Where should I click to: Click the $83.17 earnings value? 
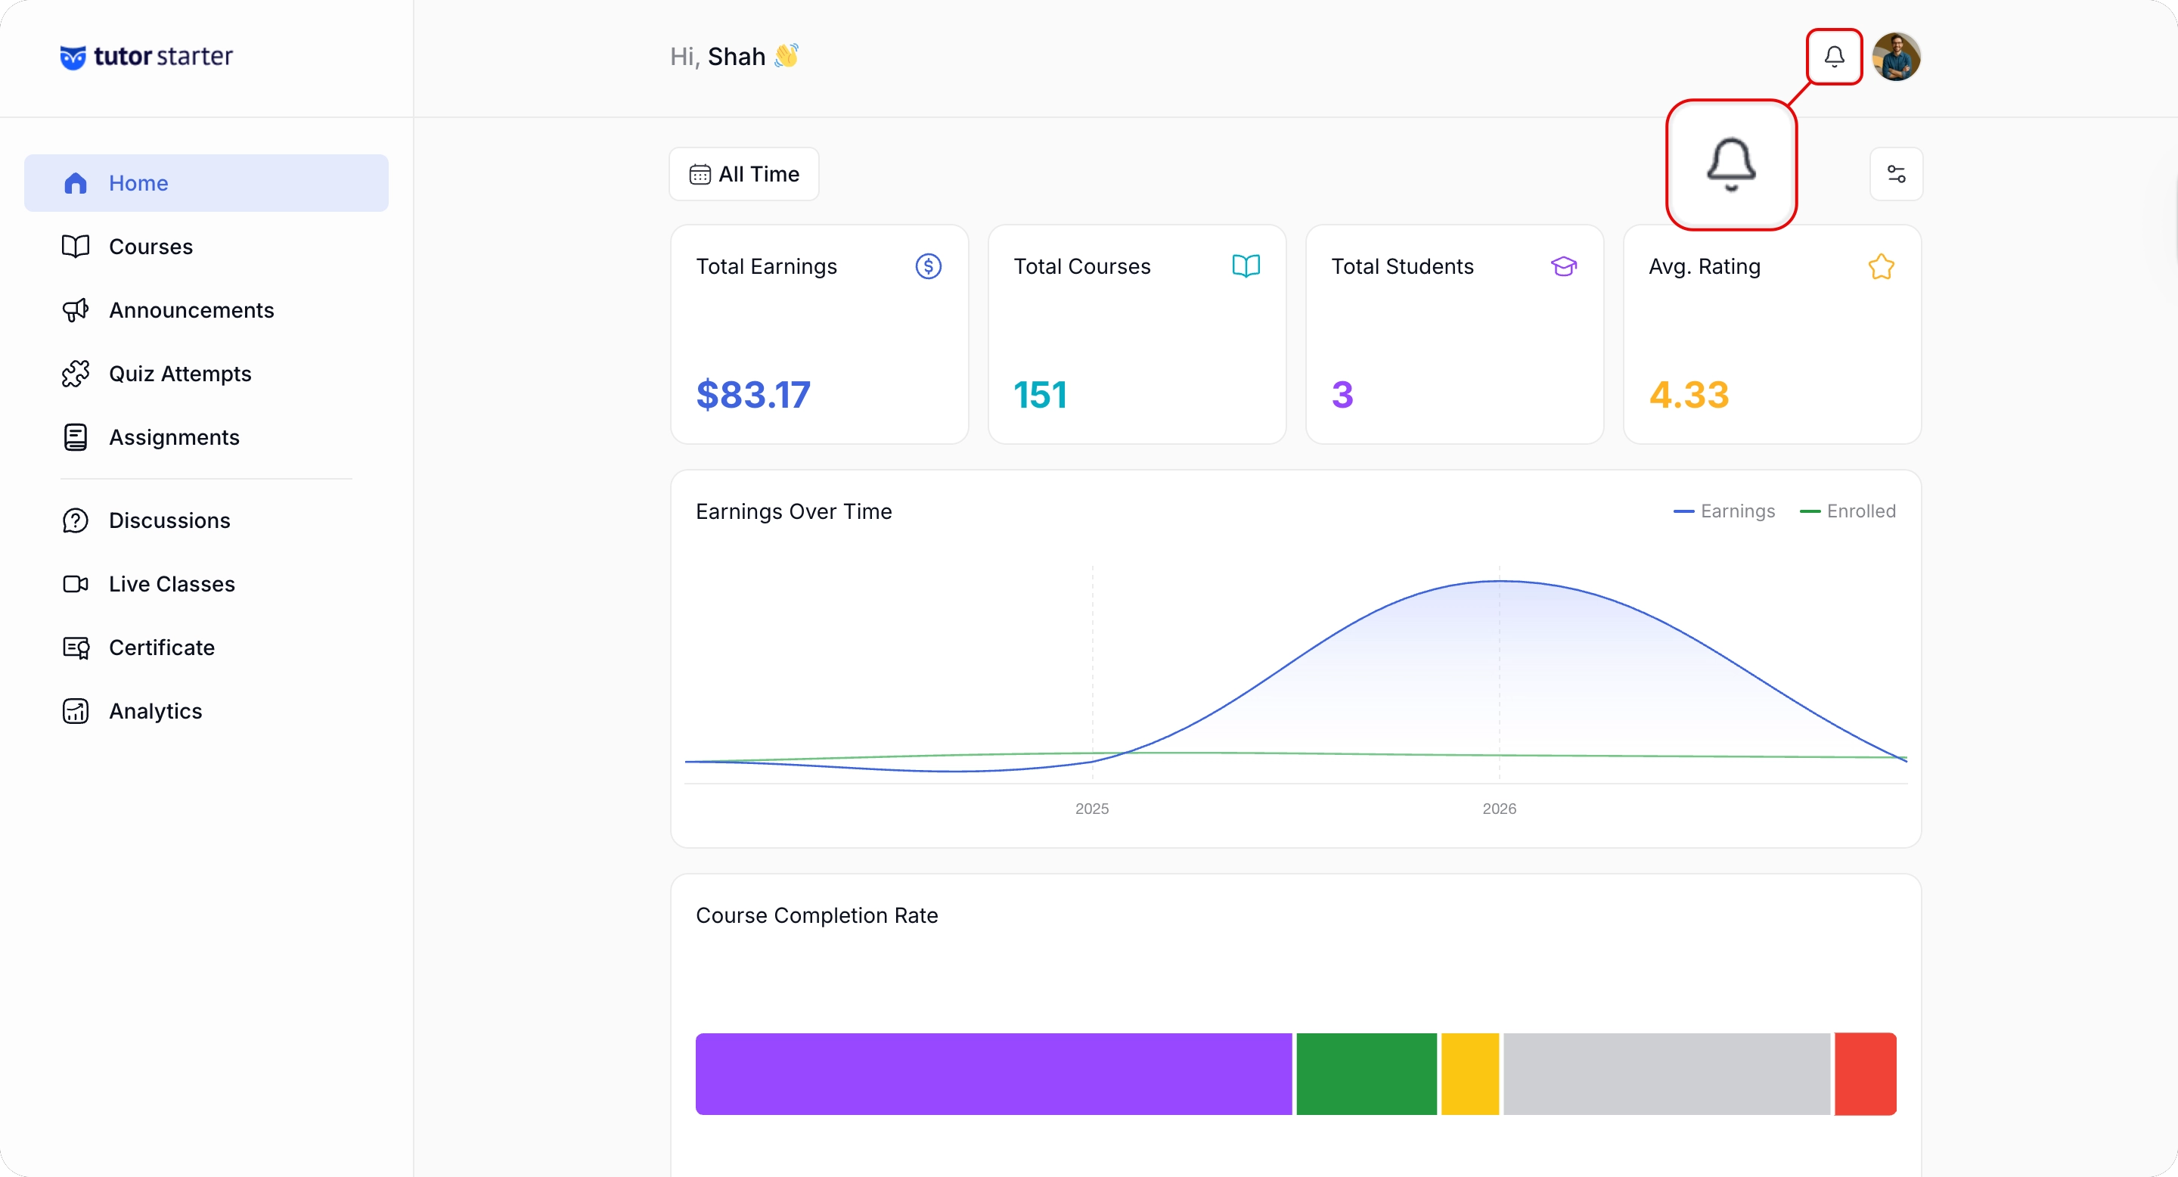pos(752,395)
